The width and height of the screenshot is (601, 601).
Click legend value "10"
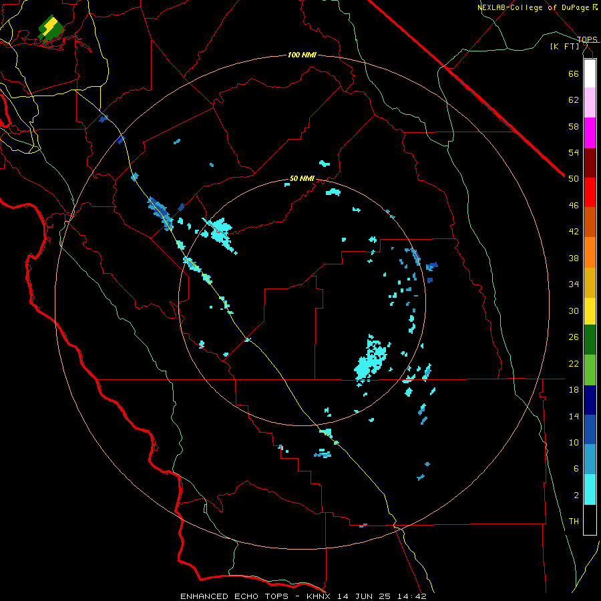(x=574, y=442)
